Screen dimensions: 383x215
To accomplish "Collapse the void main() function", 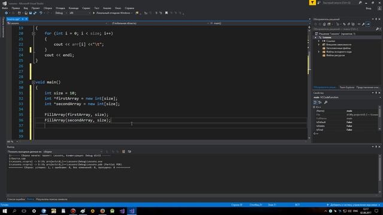I will point(34,82).
